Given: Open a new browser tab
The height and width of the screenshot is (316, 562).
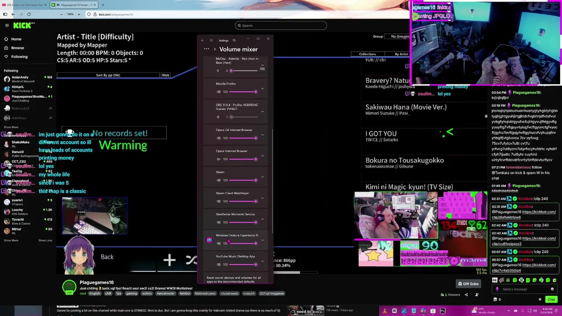Looking at the screenshot, I should [103, 5].
